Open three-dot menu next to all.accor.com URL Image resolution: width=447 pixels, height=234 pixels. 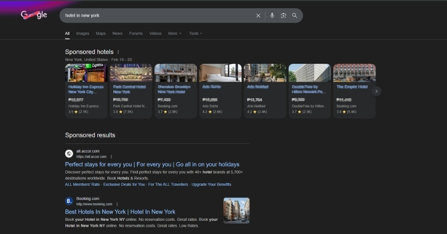[x=111, y=156]
